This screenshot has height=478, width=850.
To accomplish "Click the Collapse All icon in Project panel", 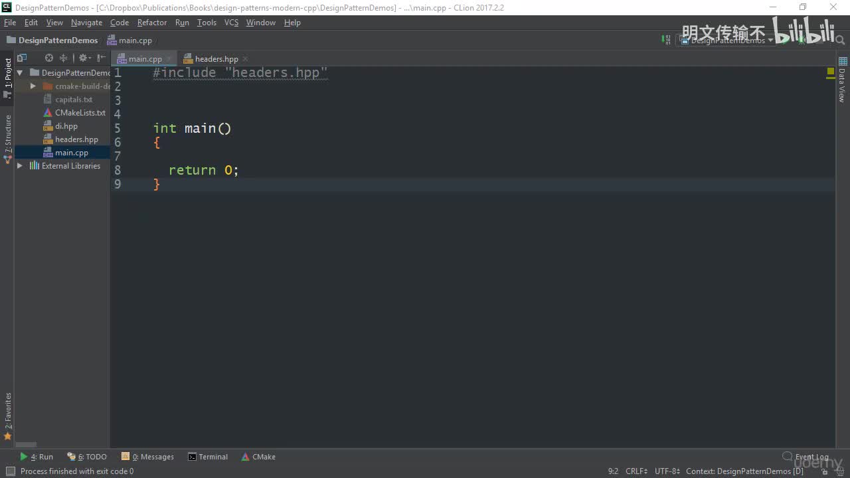I will pos(64,58).
